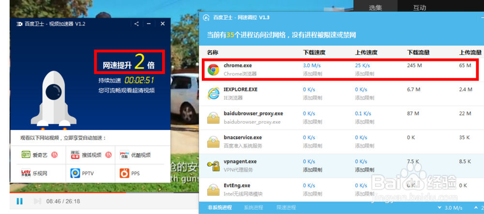Click the chrome.exe icon
Screen dimensions: 484x214
(x=213, y=70)
